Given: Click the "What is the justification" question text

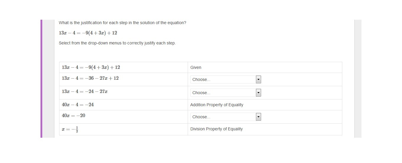Looking at the screenshot, I should 122,23.
